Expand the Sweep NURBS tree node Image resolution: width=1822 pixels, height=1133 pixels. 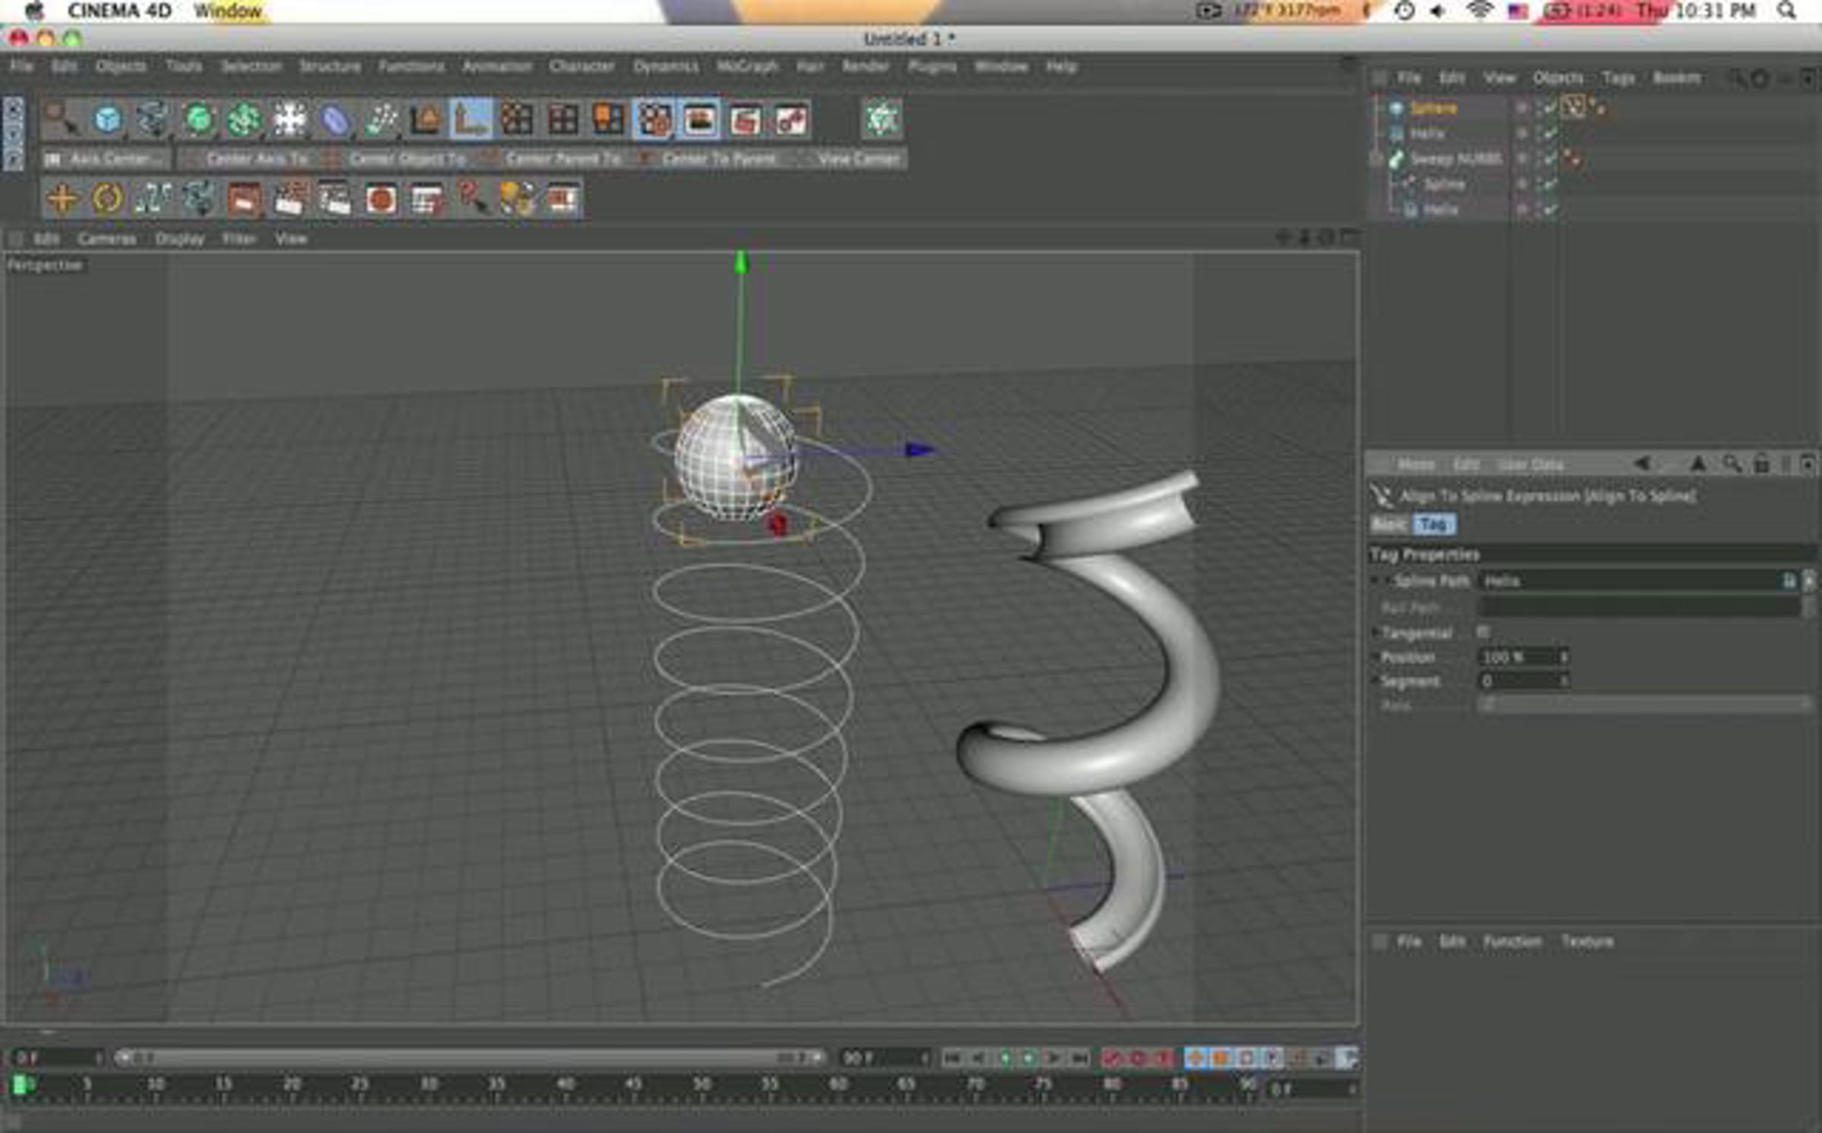1377,159
